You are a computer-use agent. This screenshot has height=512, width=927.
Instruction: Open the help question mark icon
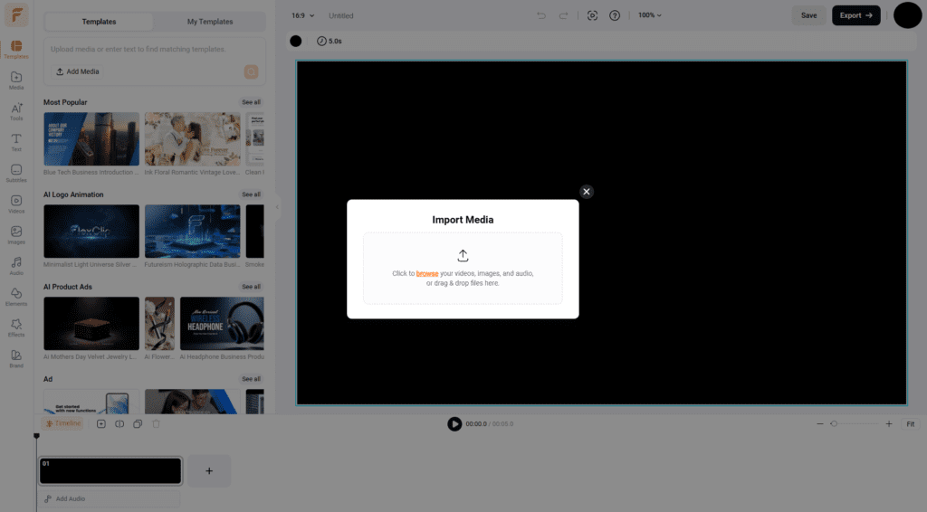pyautogui.click(x=615, y=15)
